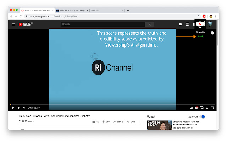Enter full screen mode
This screenshot has height=142, width=227.
(212, 108)
